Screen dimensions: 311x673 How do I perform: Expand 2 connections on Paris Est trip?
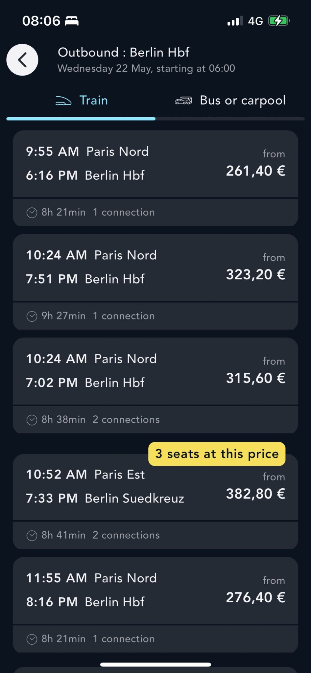pos(126,535)
